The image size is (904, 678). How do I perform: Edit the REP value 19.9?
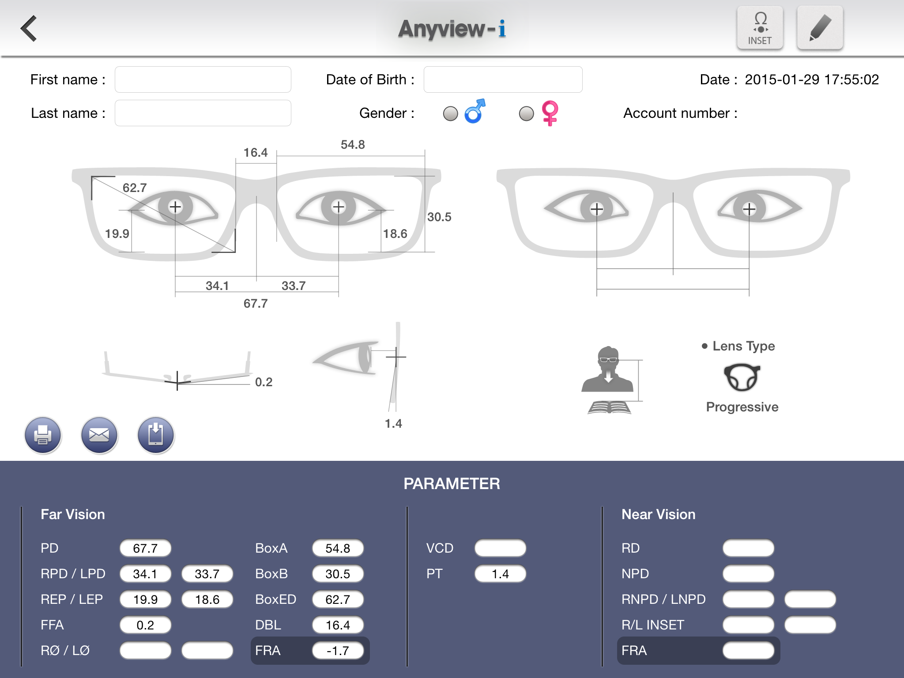click(x=145, y=599)
